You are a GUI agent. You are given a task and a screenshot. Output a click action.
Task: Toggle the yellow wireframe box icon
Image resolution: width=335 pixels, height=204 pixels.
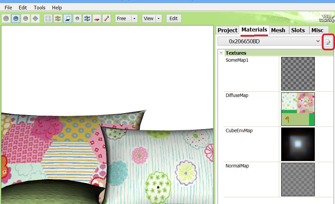pos(58,18)
